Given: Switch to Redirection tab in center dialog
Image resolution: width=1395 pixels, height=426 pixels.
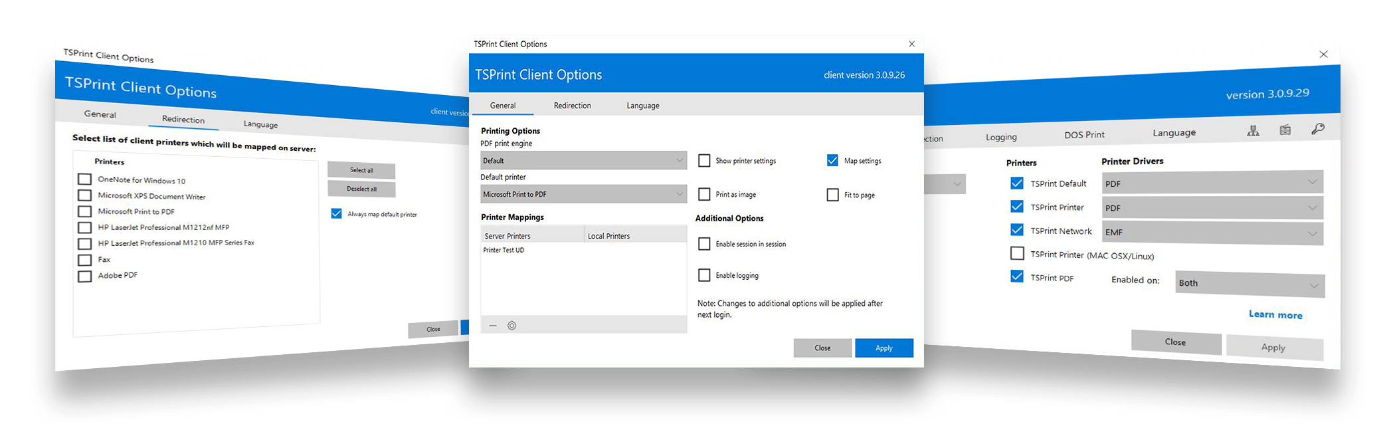Looking at the screenshot, I should pos(573,106).
